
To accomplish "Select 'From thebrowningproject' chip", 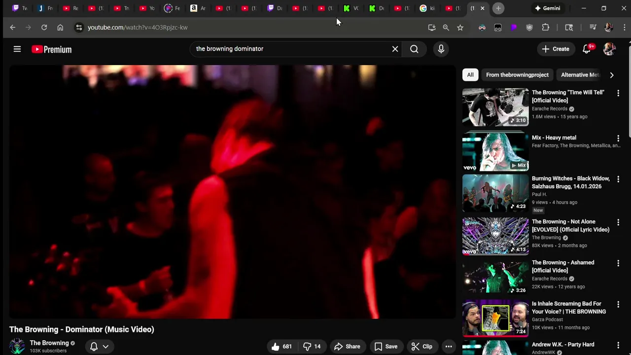I will pos(517,75).
